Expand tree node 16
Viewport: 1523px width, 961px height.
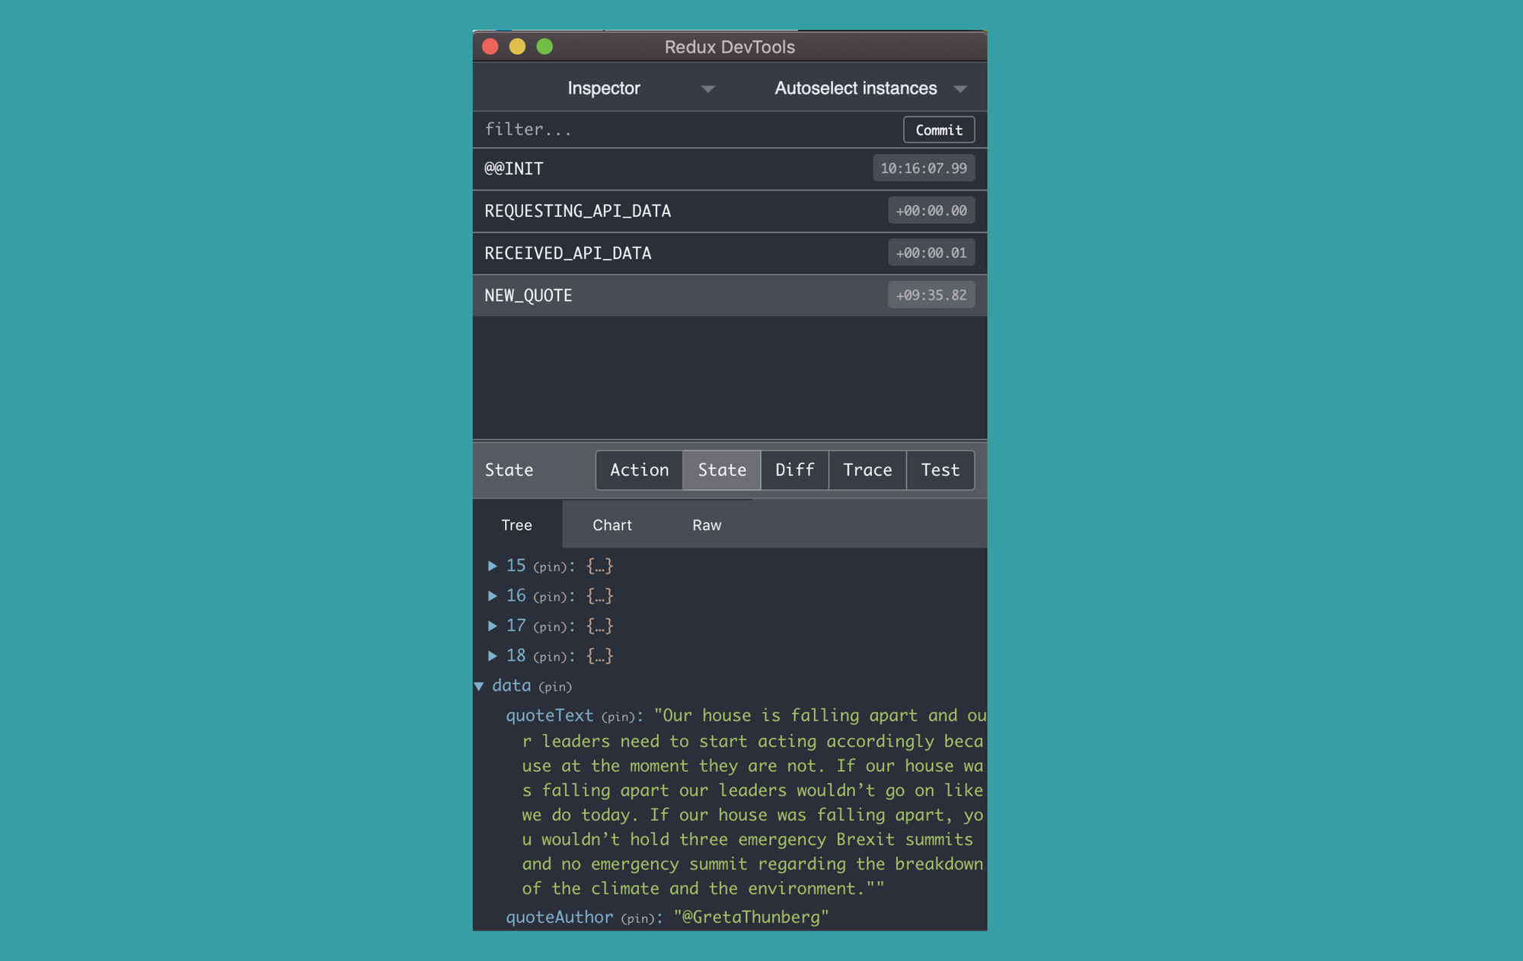pyautogui.click(x=492, y=595)
